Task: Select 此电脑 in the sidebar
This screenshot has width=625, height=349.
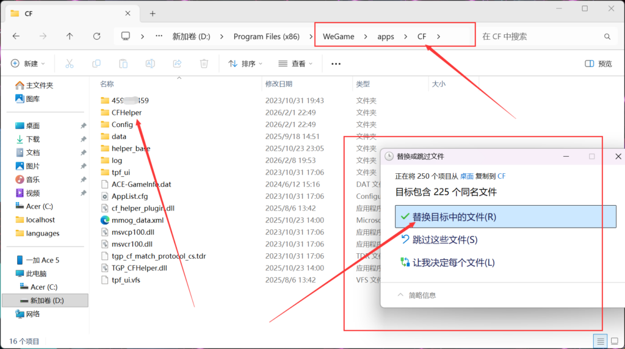Action: point(31,274)
